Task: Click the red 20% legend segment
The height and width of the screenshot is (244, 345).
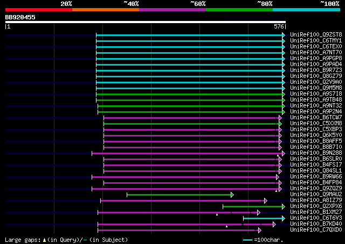Action: tap(39, 10)
